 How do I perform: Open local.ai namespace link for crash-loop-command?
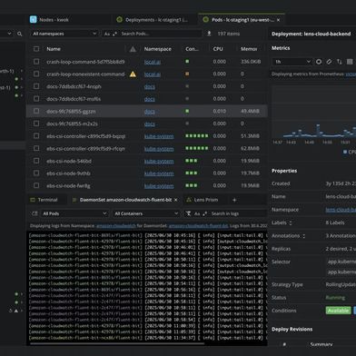click(x=153, y=62)
